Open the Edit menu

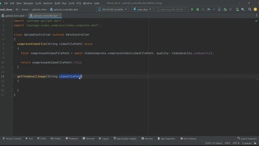click(x=12, y=3)
